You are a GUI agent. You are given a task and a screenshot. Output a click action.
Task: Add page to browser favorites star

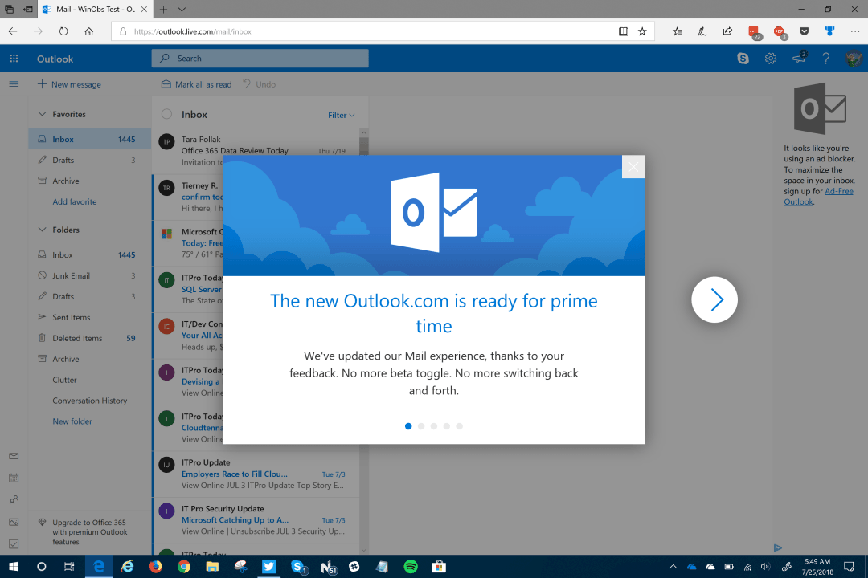(642, 31)
